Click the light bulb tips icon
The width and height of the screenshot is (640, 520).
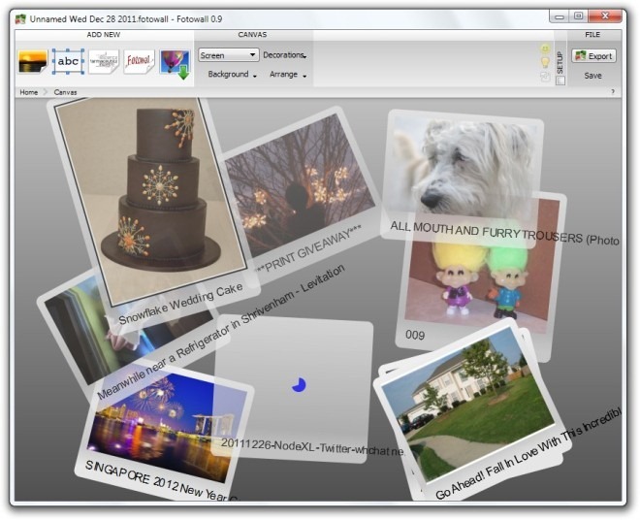(545, 62)
